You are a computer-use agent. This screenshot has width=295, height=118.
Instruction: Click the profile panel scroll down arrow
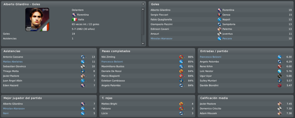click(143, 44)
